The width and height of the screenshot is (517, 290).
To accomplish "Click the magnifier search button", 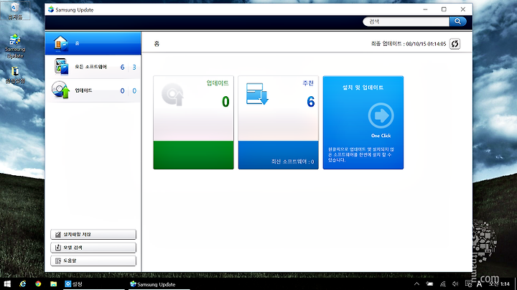I will [x=458, y=22].
